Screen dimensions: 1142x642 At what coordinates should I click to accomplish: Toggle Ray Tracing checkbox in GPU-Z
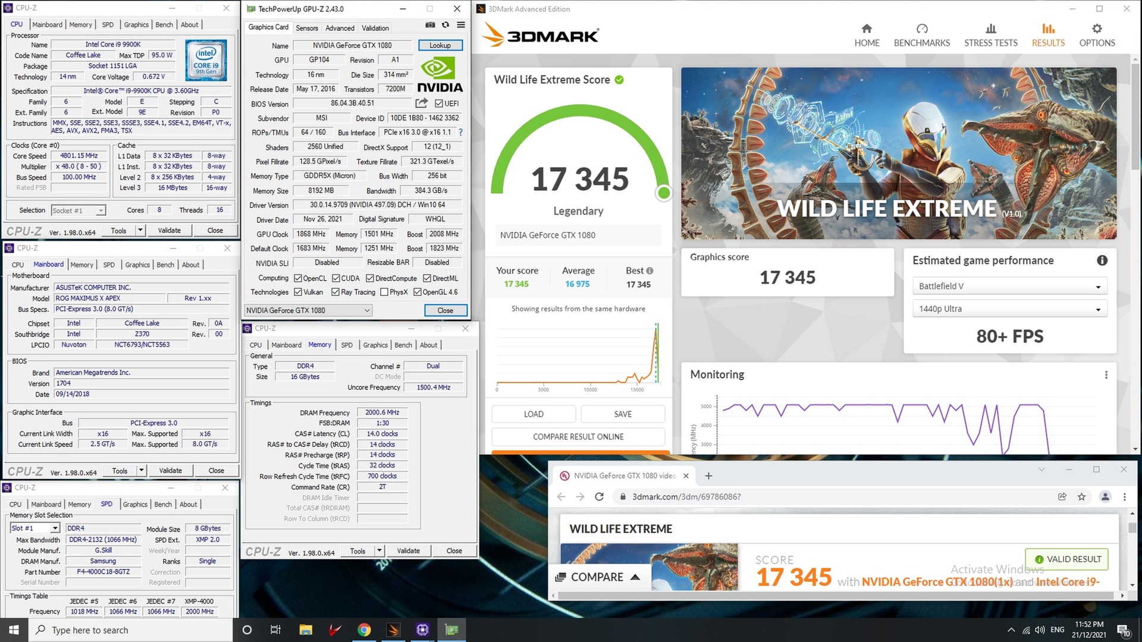pos(335,292)
